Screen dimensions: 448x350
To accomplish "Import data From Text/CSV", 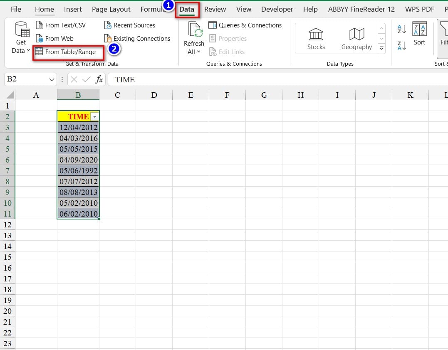I will (x=61, y=25).
